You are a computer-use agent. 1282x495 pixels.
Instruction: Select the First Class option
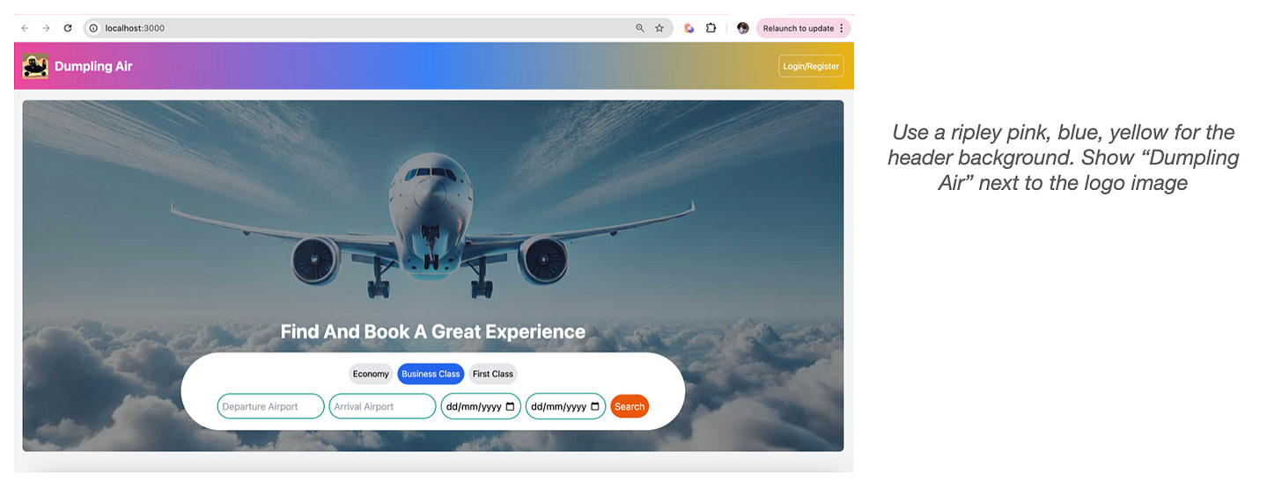pos(493,374)
